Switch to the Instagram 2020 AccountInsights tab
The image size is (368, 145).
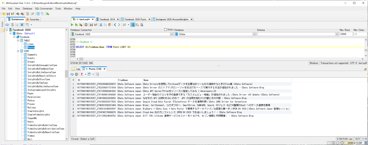(173, 19)
